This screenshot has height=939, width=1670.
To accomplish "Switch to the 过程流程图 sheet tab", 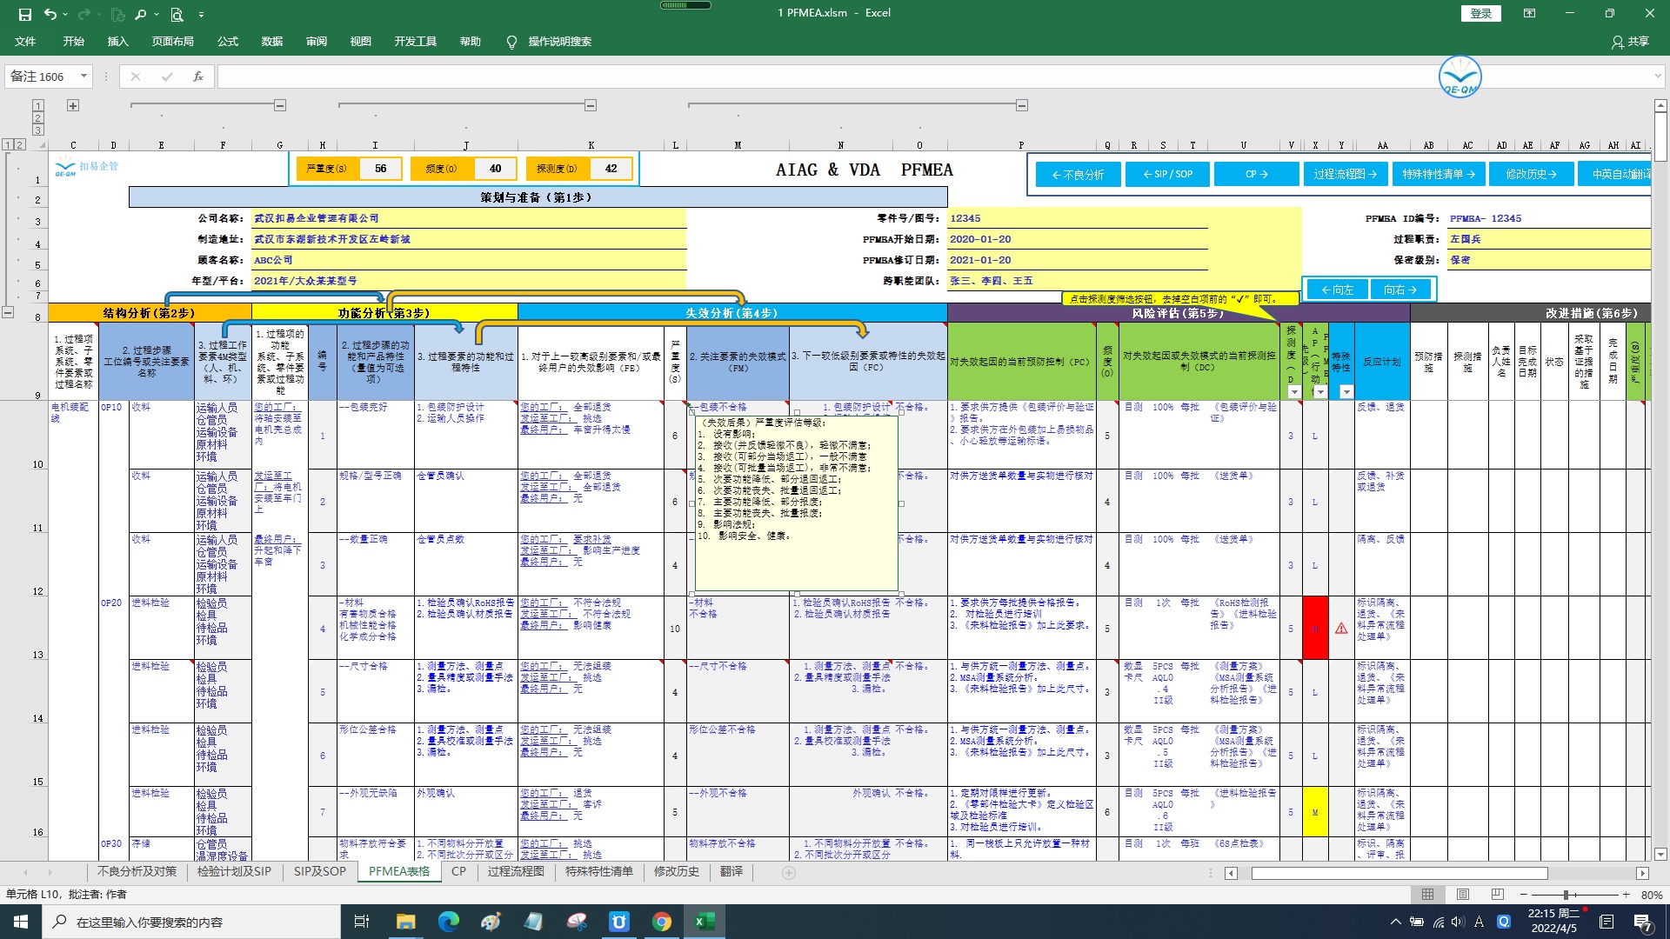I will pos(515,871).
